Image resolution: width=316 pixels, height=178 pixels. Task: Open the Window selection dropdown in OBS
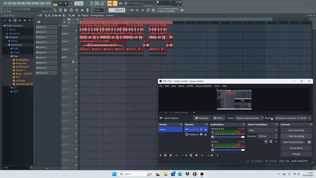point(293,118)
